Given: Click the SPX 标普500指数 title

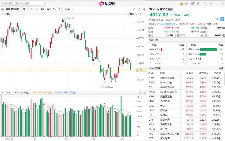Looking at the screenshot, I should point(161,9).
